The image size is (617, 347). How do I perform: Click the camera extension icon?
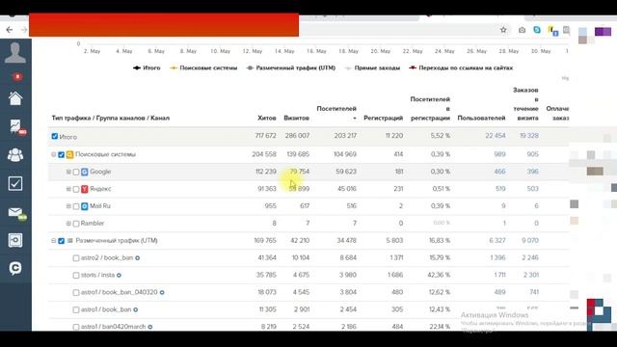point(522,30)
